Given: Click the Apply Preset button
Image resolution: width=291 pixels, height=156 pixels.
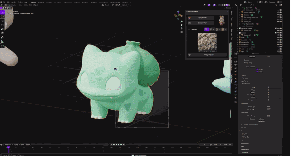Looking at the screenshot, I should pos(207,55).
